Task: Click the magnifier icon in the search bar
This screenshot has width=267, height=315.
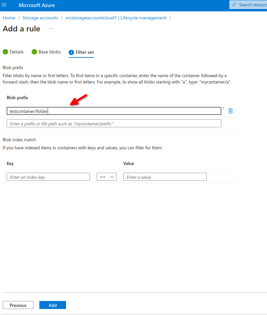Action: [x=234, y=5]
